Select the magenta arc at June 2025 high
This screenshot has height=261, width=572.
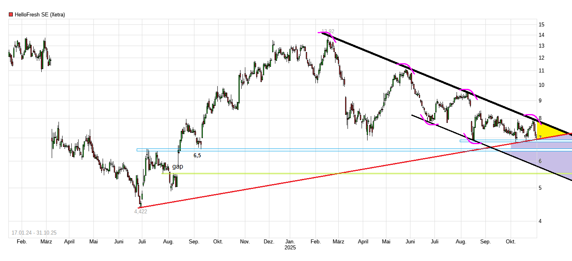pyautogui.click(x=406, y=65)
